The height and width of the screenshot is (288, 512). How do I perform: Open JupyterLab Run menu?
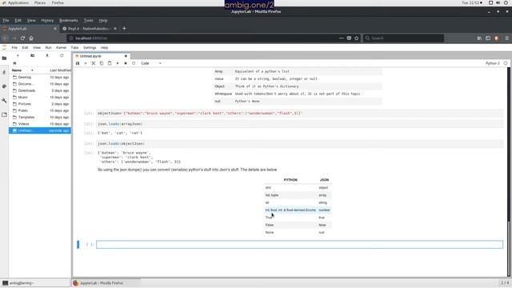48,48
